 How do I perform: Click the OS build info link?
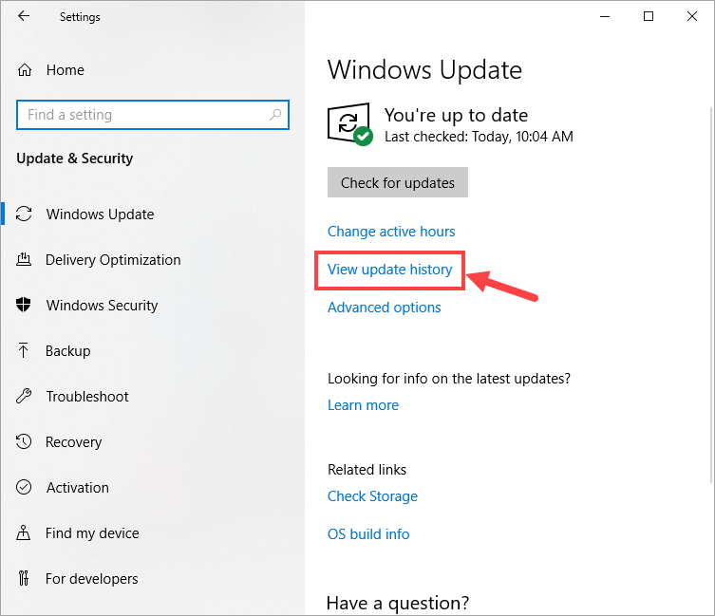coord(368,534)
